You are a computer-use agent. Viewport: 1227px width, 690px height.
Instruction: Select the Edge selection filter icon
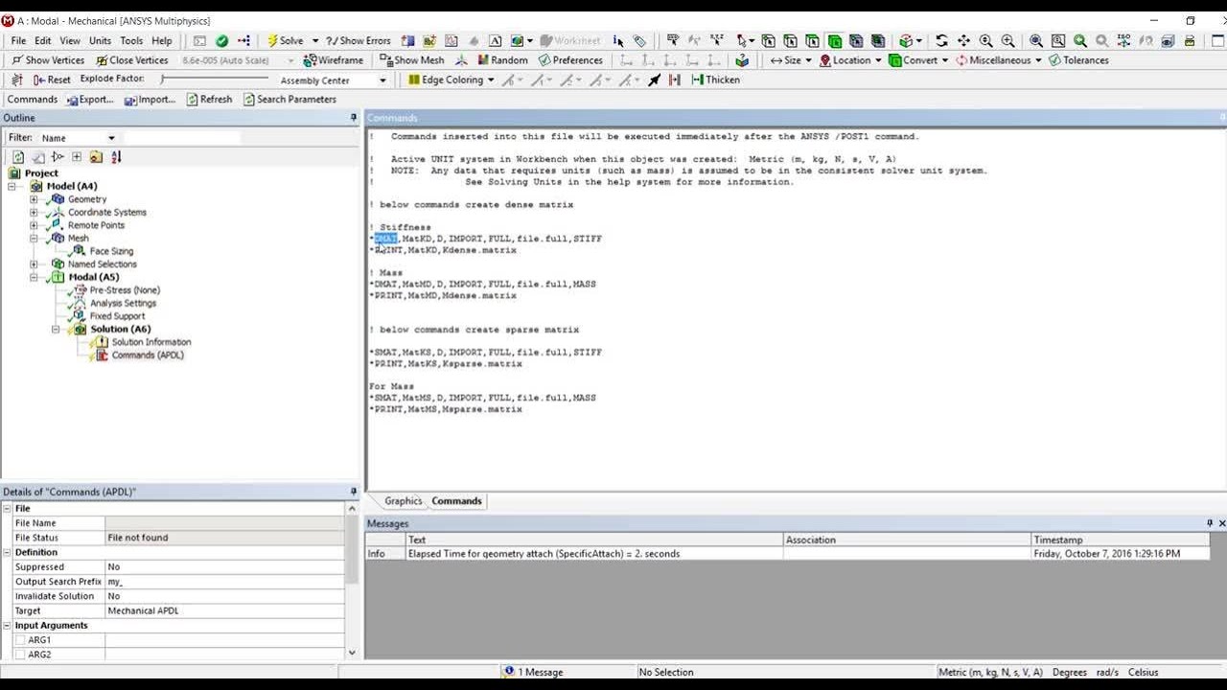(790, 40)
